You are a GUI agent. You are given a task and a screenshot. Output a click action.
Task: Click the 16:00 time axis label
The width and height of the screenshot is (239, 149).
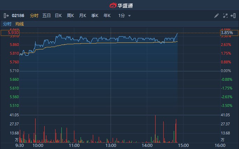click(220, 146)
